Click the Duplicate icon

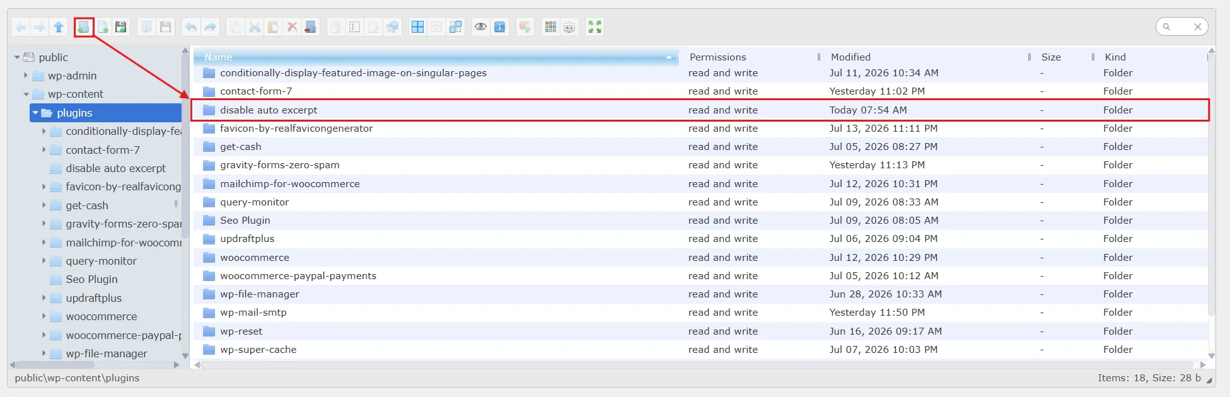pos(336,27)
